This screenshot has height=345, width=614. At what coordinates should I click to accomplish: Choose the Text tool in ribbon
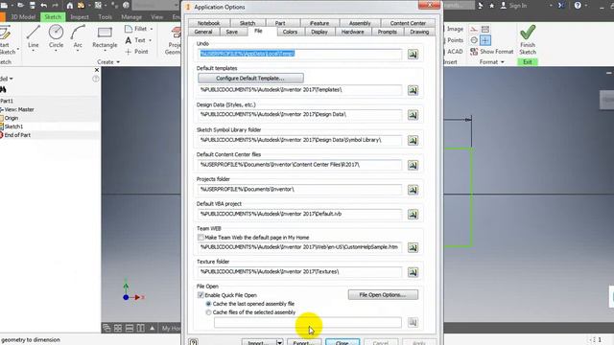[x=135, y=40]
